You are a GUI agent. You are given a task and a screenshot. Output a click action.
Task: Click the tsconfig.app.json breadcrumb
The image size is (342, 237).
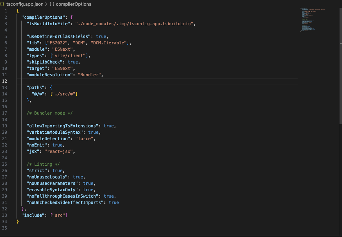25,4
